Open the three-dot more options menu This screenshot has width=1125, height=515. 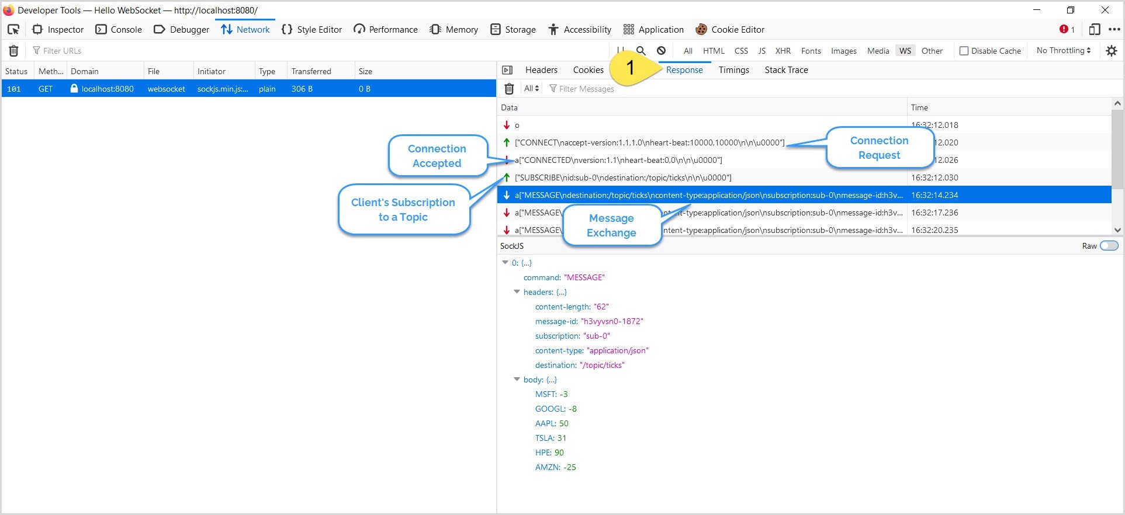click(x=1114, y=30)
